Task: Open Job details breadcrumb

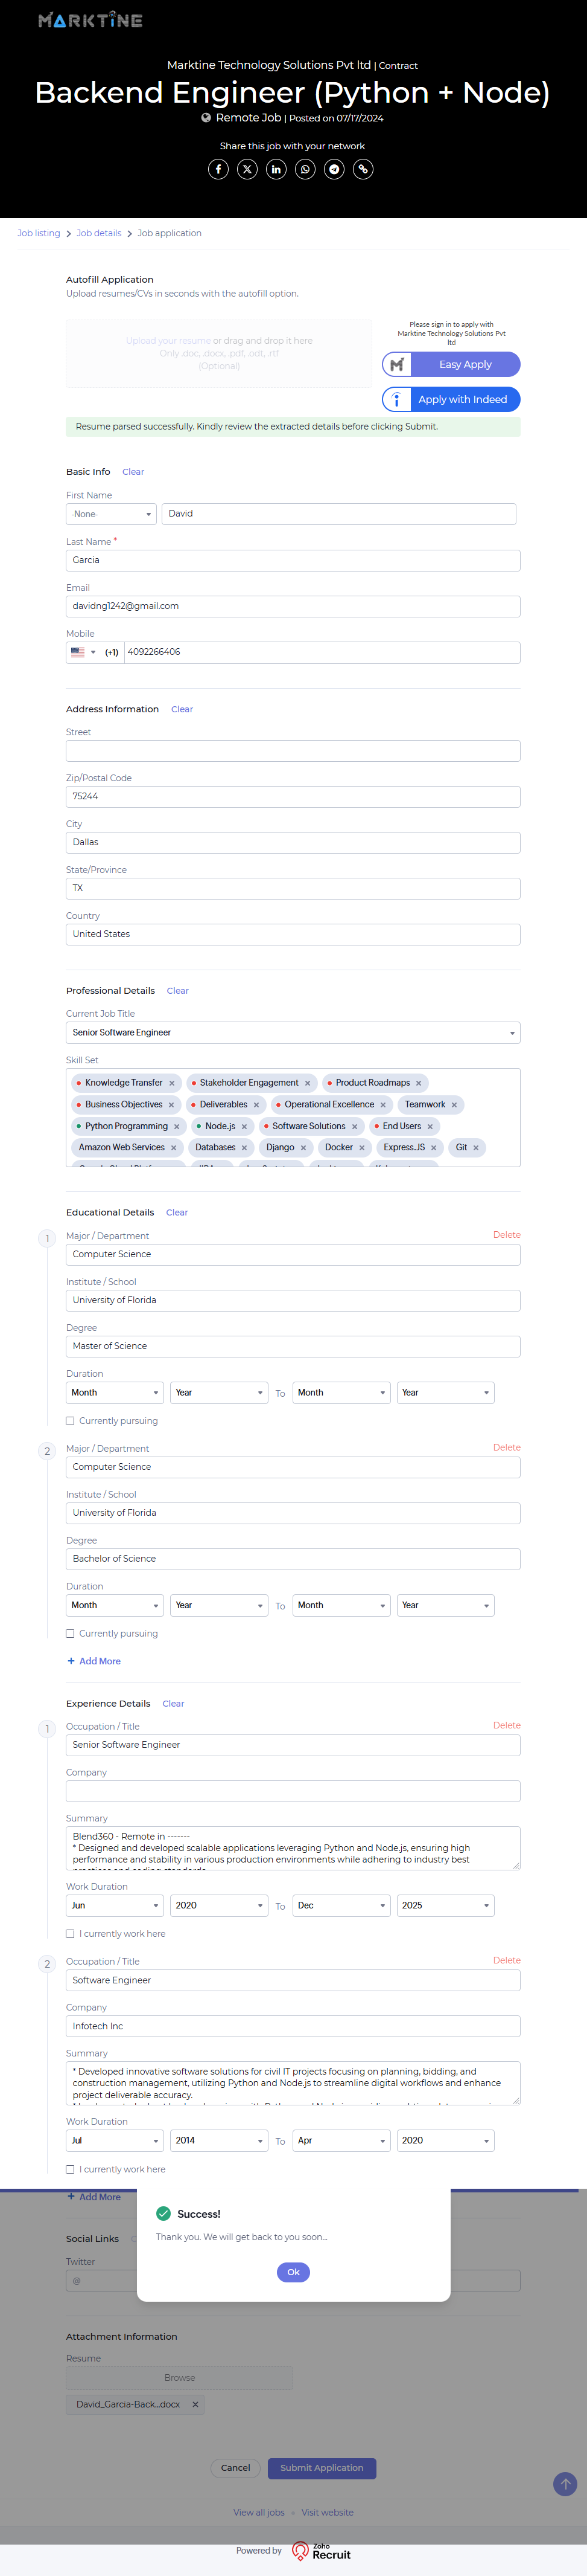Action: (99, 233)
